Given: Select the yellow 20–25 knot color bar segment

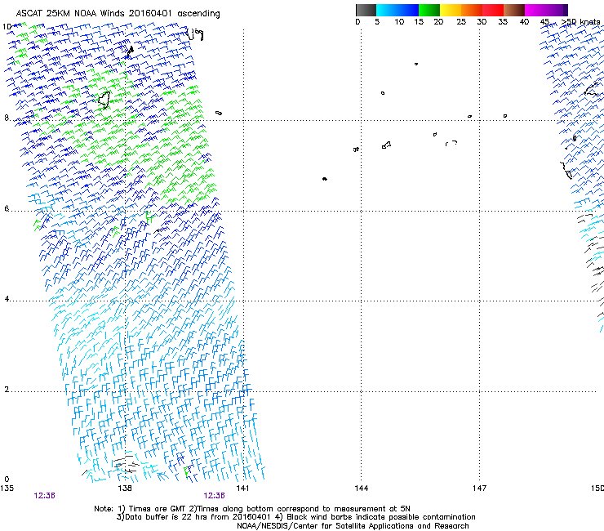Looking at the screenshot, I should pyautogui.click(x=451, y=10).
